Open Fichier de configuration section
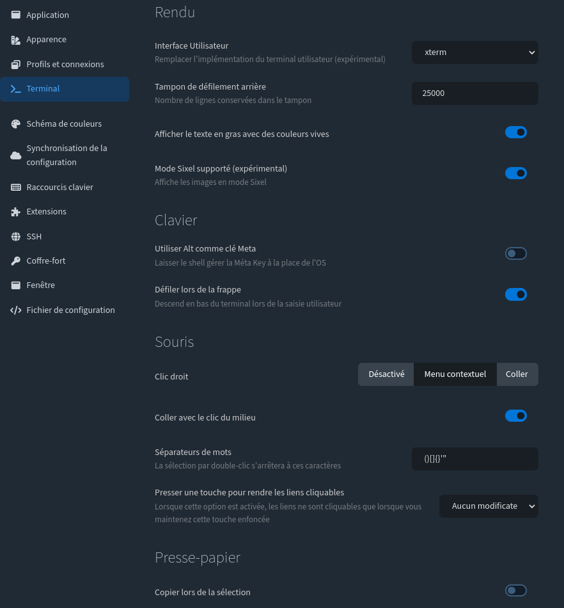Image resolution: width=564 pixels, height=608 pixels. pyautogui.click(x=70, y=310)
